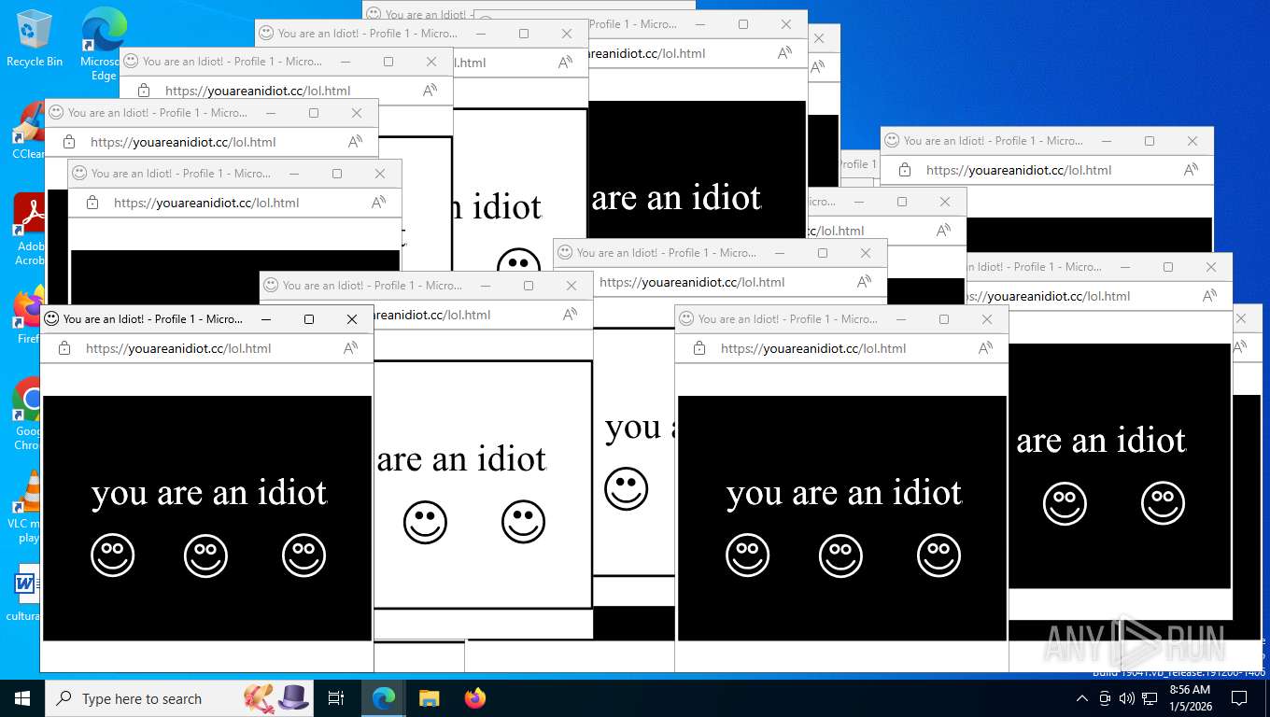
Task: Close the inactive black window with three smileys
Action: click(x=987, y=319)
